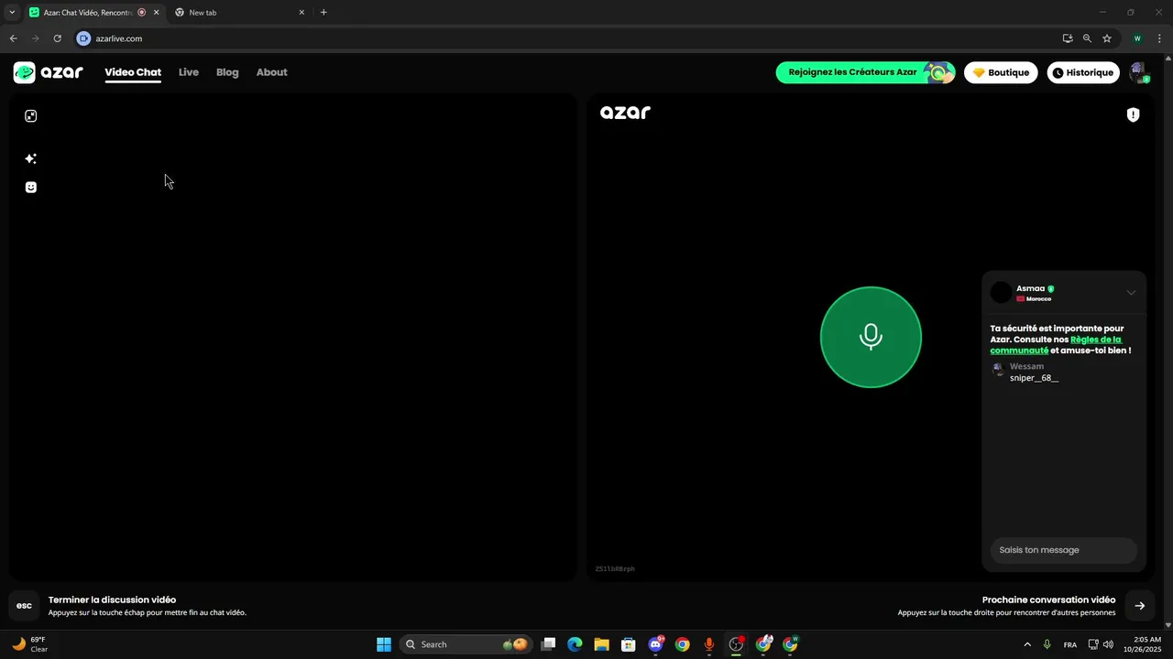Click the Morocco flag label under Asmaa
The image size is (1173, 659).
(1034, 299)
